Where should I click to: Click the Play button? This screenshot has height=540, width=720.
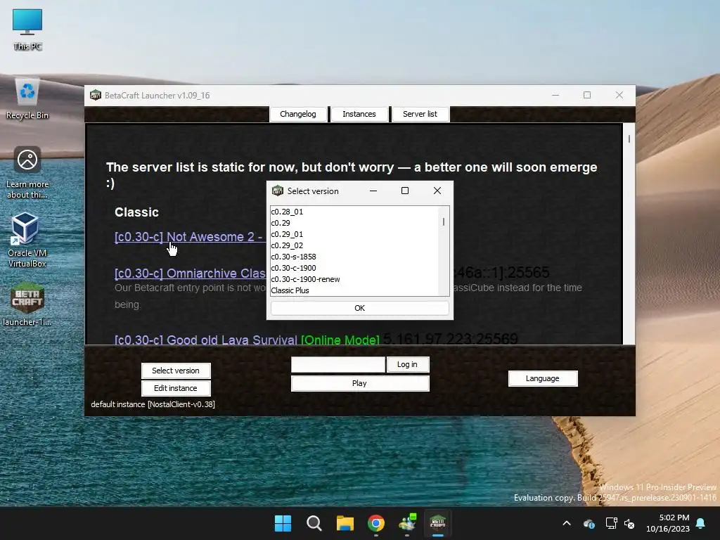(360, 383)
